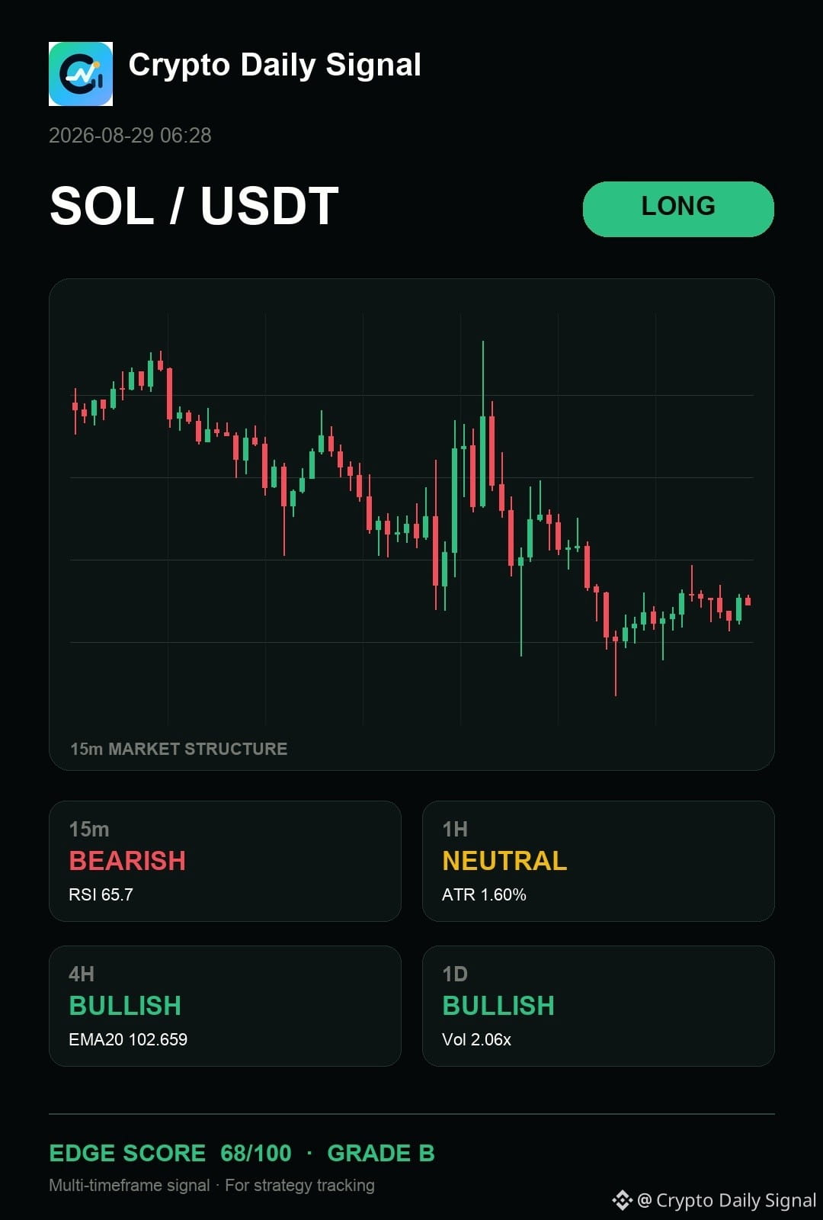The width and height of the screenshot is (823, 1220).
Task: Click the last candle on the chart
Action: 748,601
